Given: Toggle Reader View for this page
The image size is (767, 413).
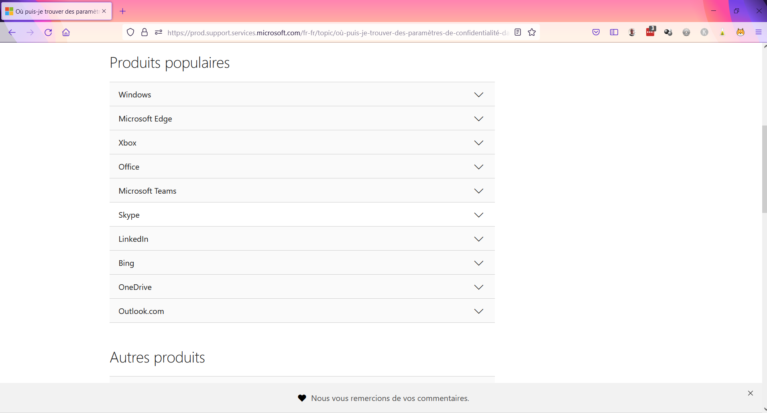Looking at the screenshot, I should click(518, 32).
